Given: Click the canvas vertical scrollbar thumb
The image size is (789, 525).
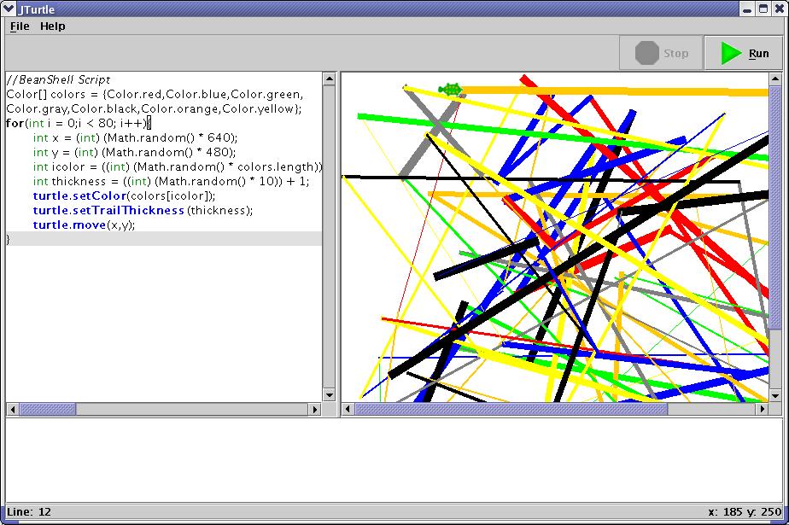Looking at the screenshot, I should pyautogui.click(x=774, y=205).
